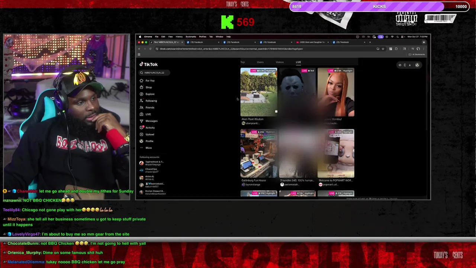
Task: Open the Bookmarks menu
Action: (191, 36)
